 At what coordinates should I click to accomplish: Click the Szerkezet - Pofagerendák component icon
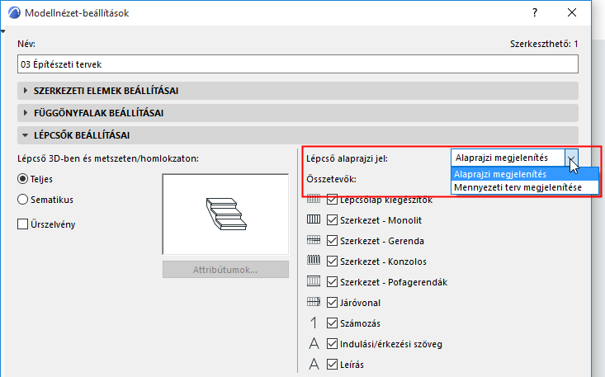tap(314, 281)
